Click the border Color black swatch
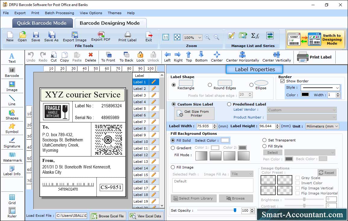 tap(305, 95)
